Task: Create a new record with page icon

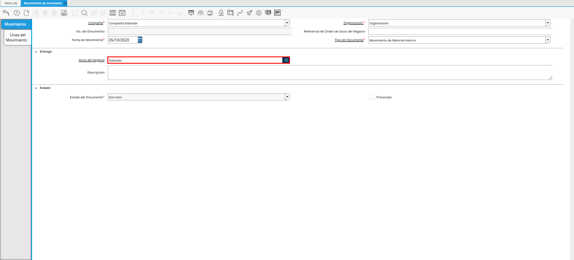Action: coord(27,13)
